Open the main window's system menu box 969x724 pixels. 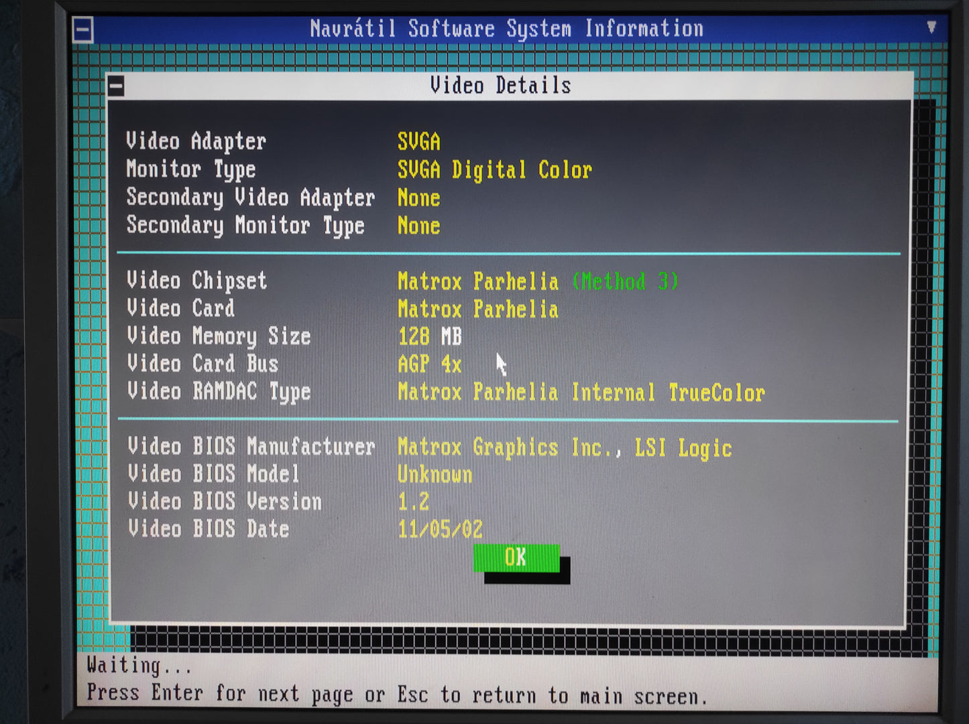click(83, 30)
